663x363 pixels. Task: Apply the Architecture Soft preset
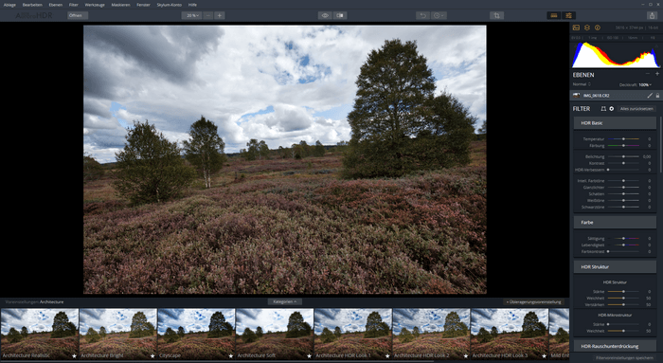275,334
